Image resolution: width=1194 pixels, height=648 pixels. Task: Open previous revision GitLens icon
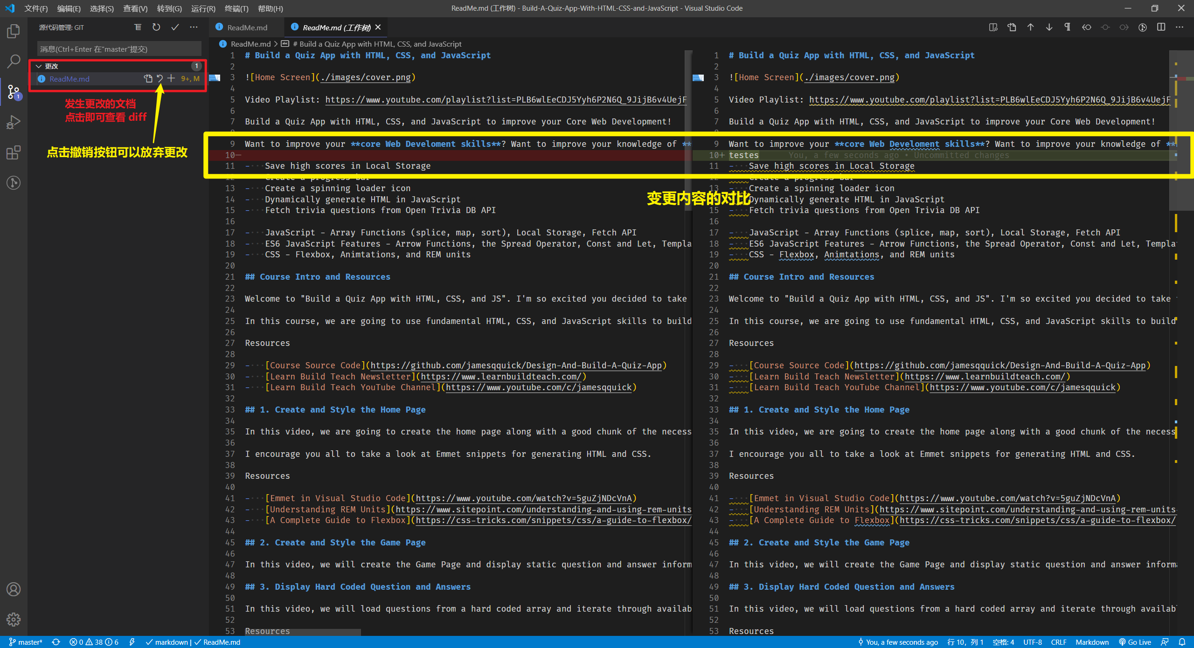[x=1086, y=28]
